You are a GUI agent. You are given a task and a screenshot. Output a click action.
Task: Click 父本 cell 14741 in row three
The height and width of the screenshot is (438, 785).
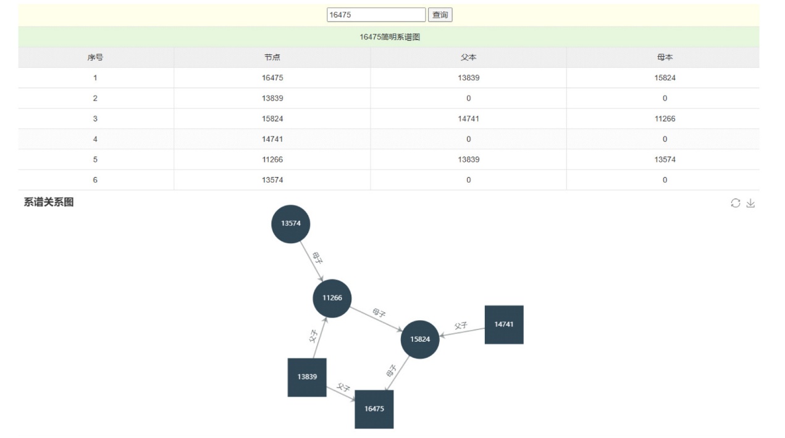(468, 118)
